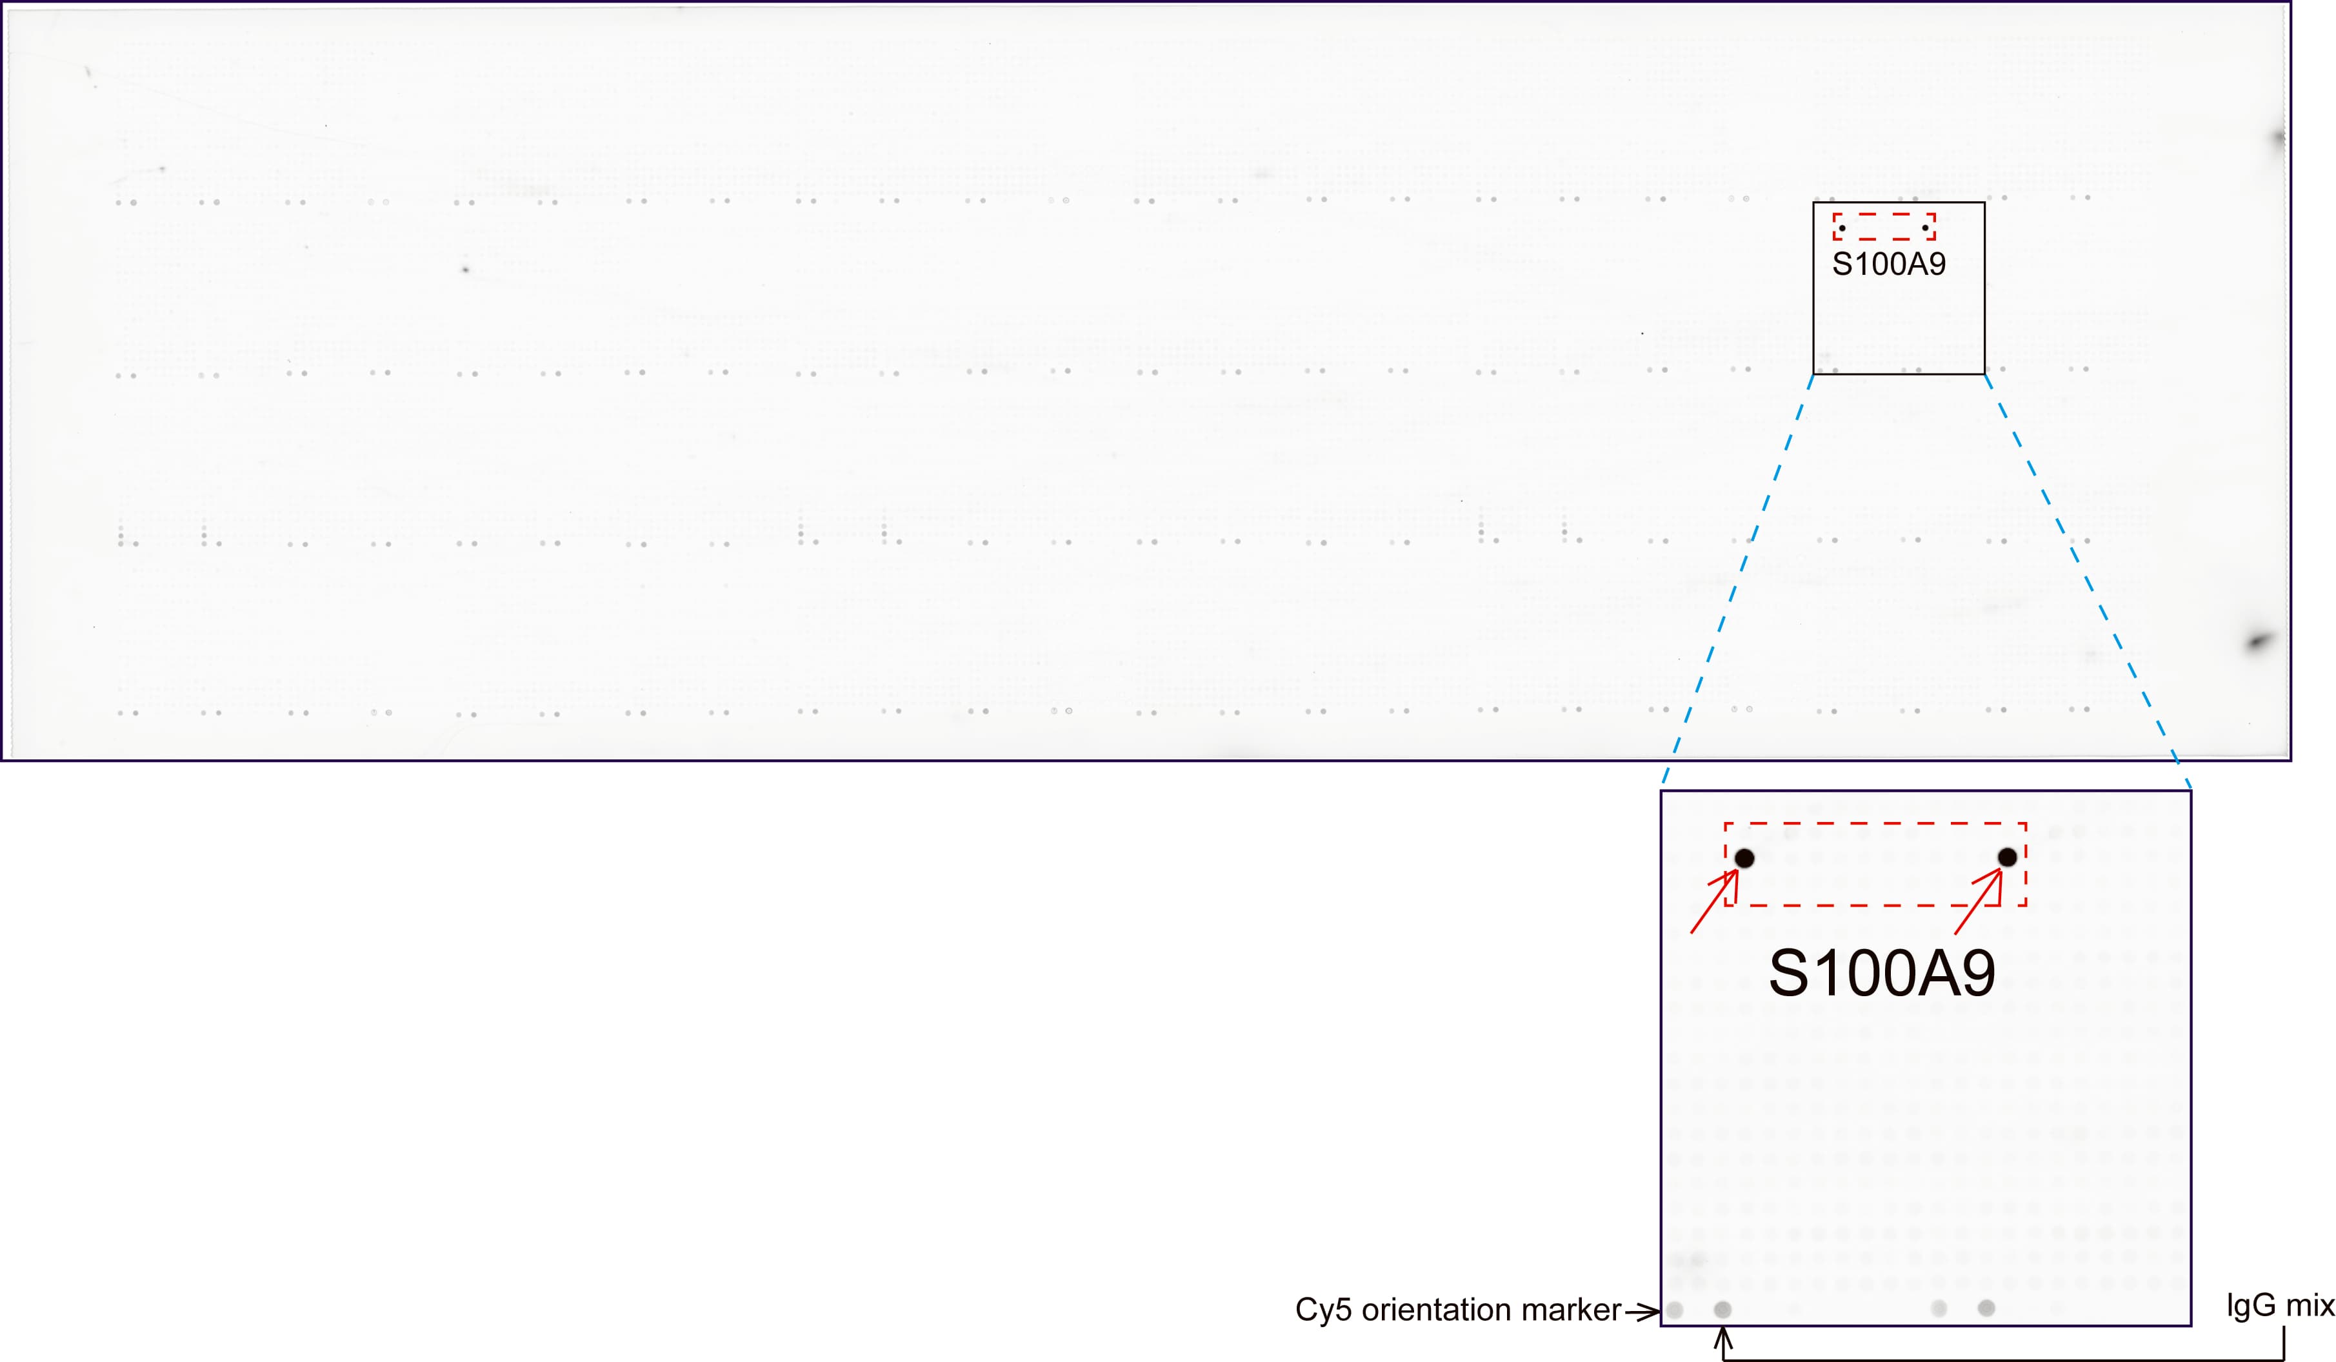Click the dark elongated smudge at array's right edge

tap(2259, 641)
